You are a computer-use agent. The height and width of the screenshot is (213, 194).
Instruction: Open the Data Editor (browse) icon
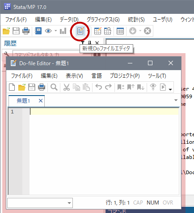pos(108,31)
